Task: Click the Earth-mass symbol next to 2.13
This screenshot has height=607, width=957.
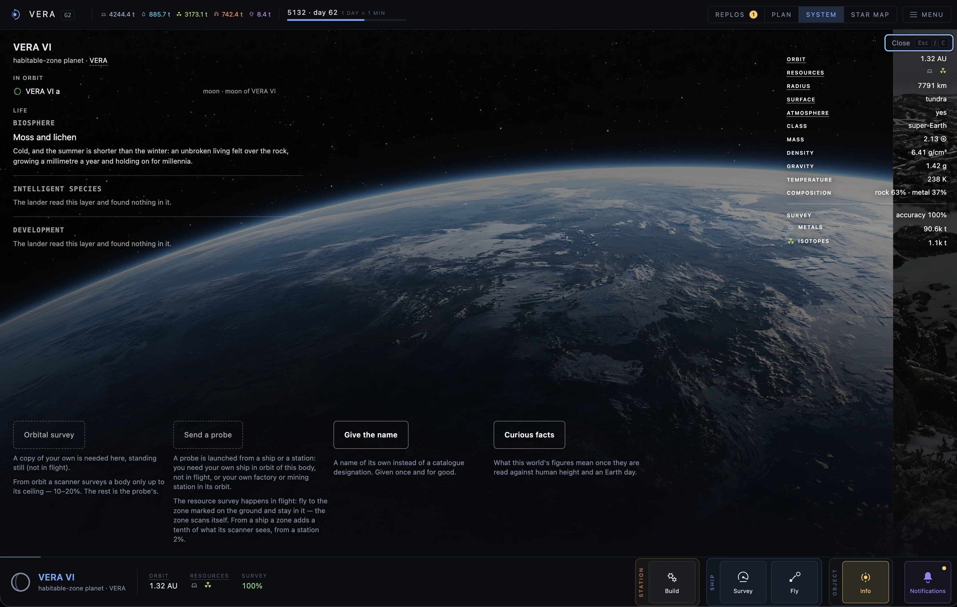Action: (x=944, y=139)
